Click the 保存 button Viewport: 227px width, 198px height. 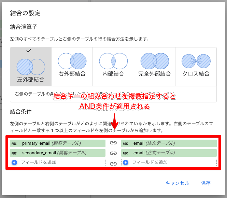tap(206, 183)
